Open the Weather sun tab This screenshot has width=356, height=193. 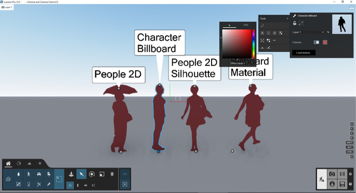(x=40, y=163)
